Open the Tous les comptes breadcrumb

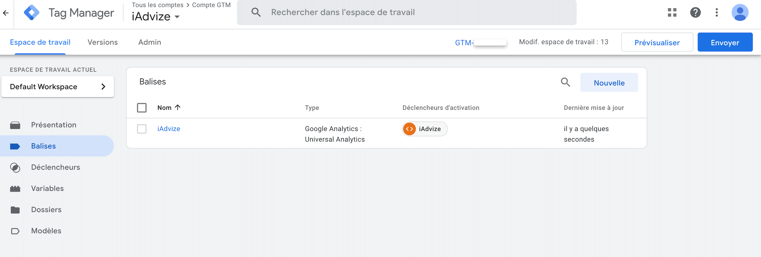tap(157, 5)
